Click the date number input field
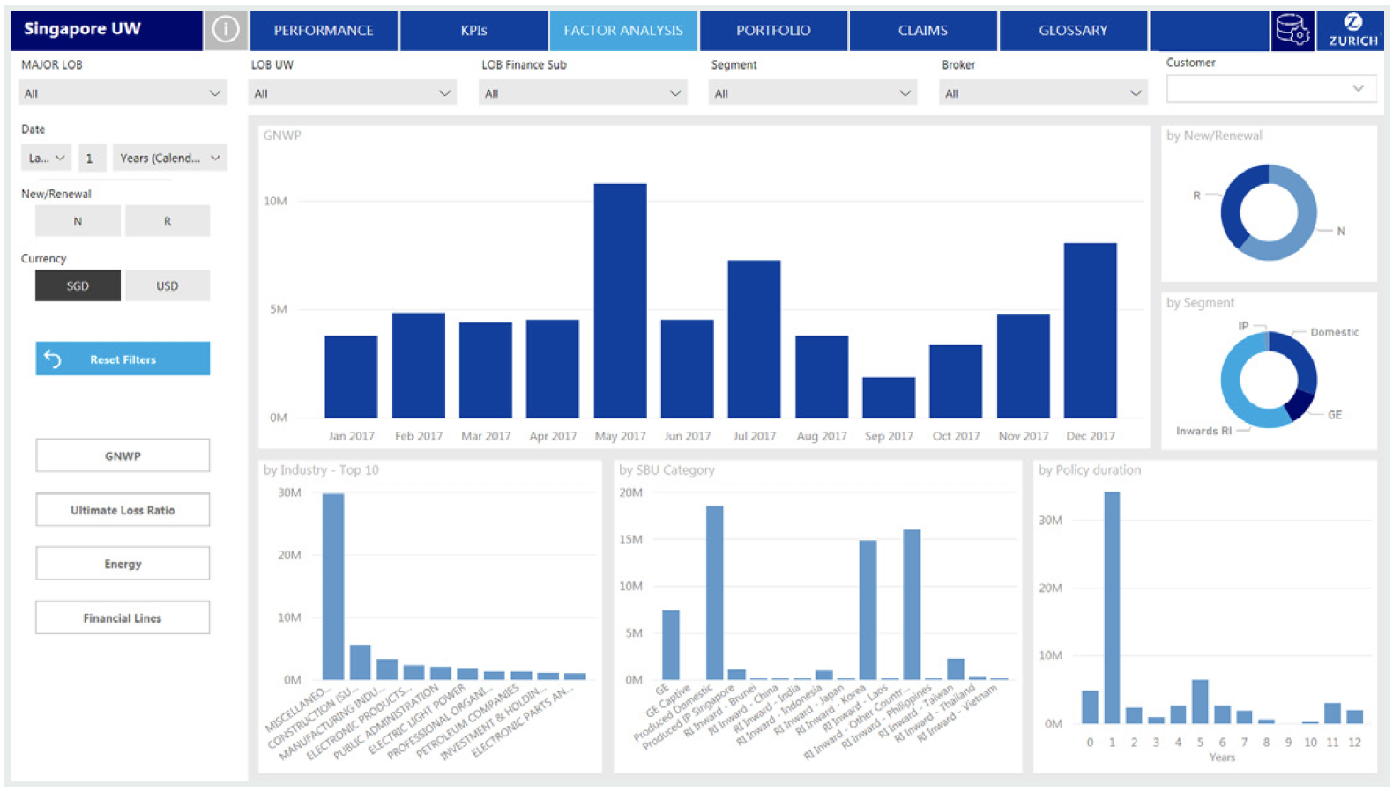Screen dimensions: 1393x791 (x=92, y=159)
